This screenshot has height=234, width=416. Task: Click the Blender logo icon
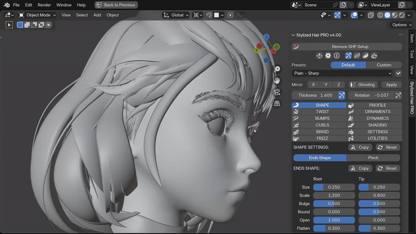(x=7, y=5)
